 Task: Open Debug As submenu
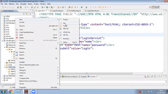(x=37, y=70)
